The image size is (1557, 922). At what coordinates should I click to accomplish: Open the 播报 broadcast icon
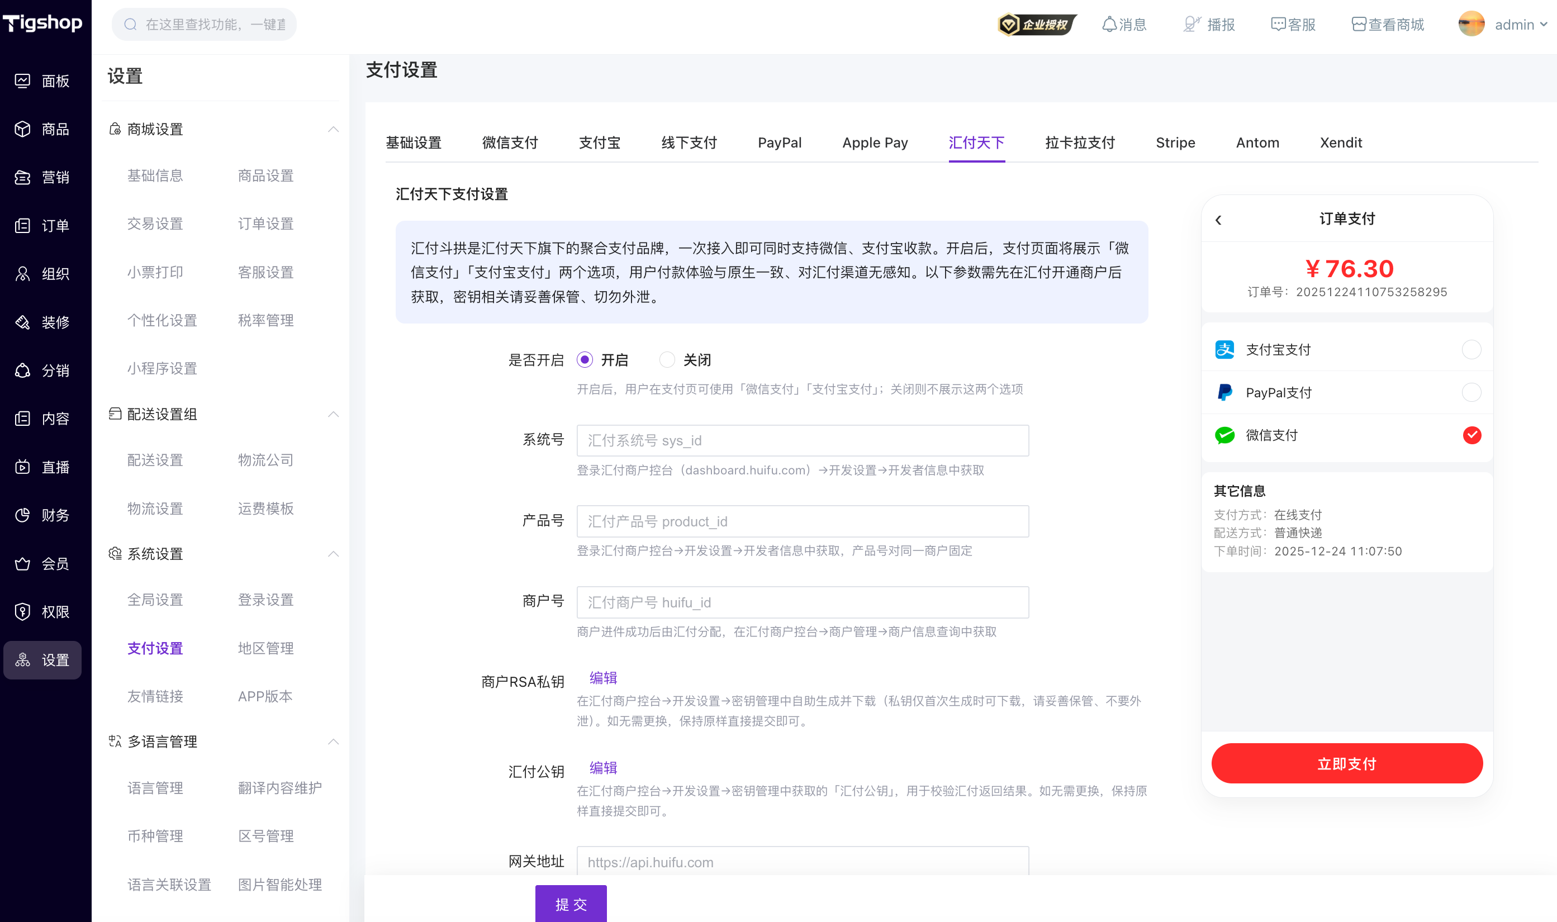tap(1192, 24)
